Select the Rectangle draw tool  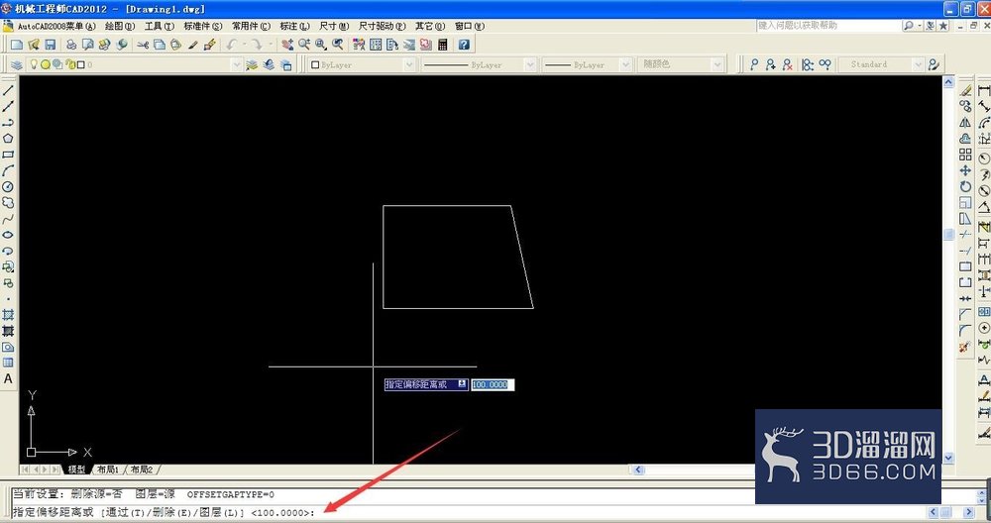8,155
